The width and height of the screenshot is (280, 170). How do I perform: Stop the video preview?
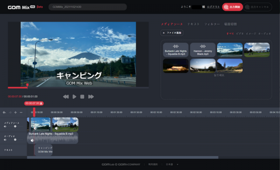82,96
